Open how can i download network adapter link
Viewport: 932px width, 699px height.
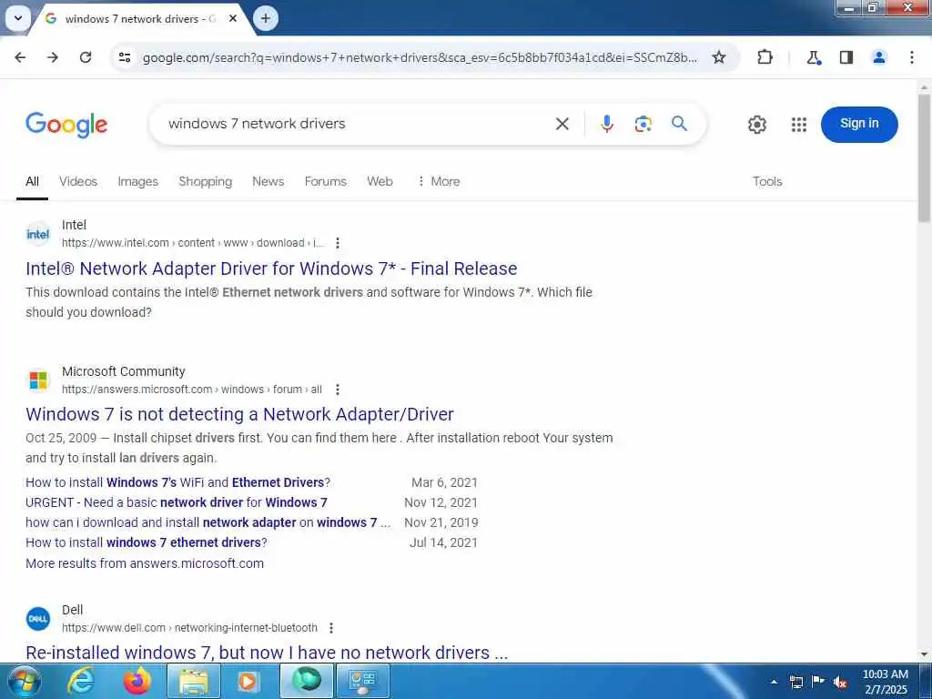[x=208, y=522]
